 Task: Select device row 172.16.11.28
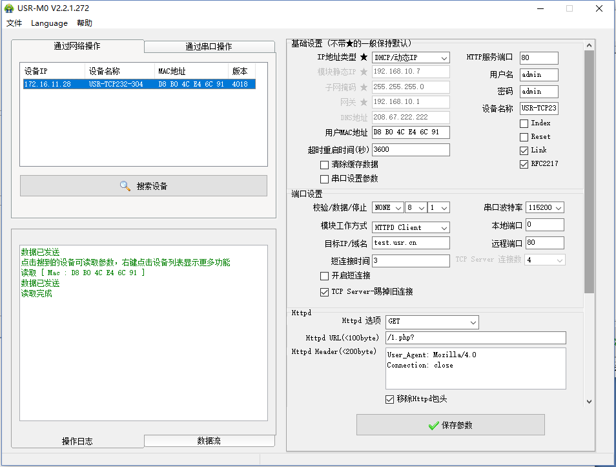139,84
